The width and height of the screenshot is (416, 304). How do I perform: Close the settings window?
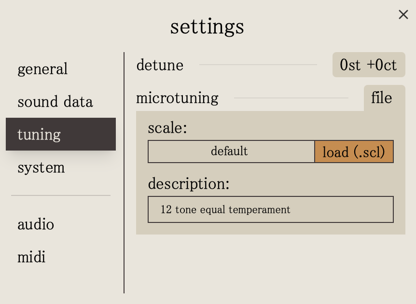403,14
